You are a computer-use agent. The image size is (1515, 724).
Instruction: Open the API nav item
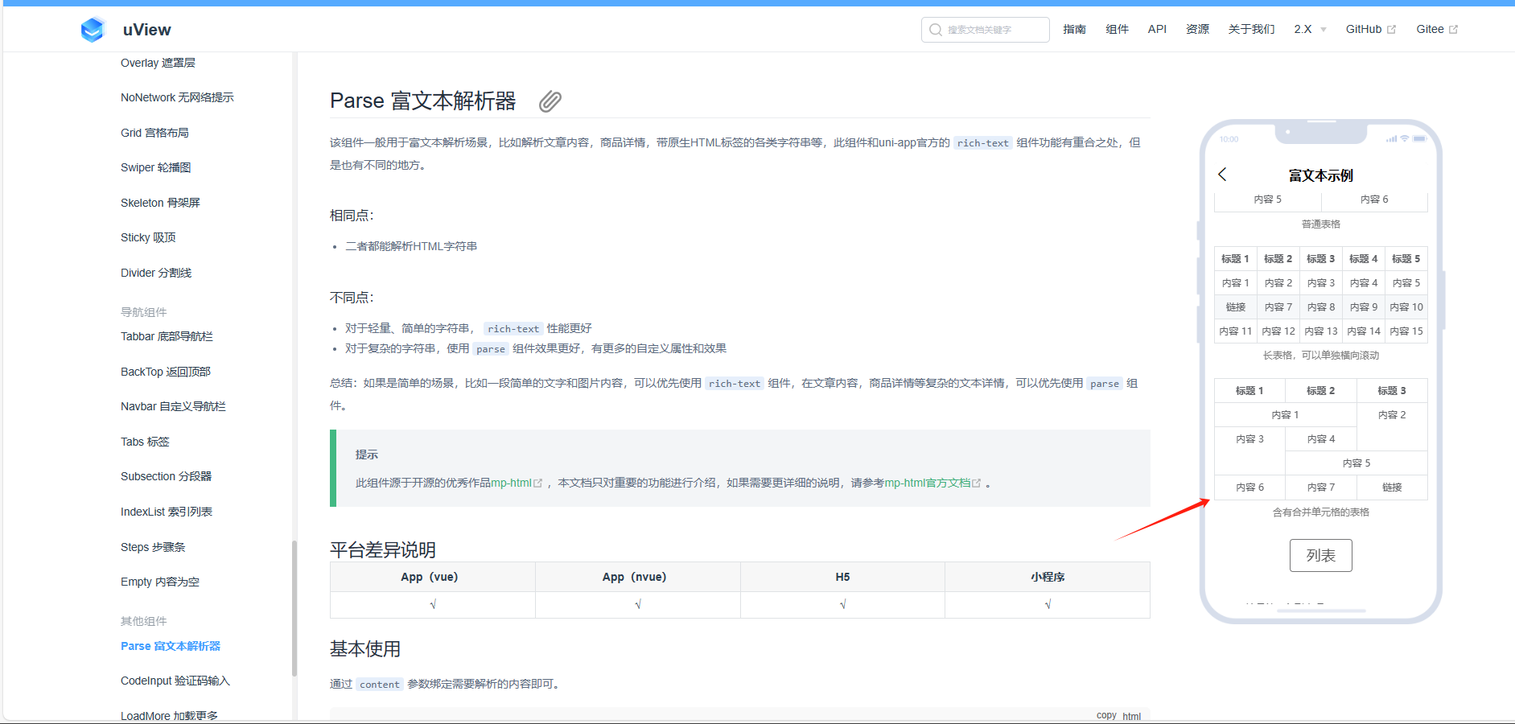tap(1157, 30)
